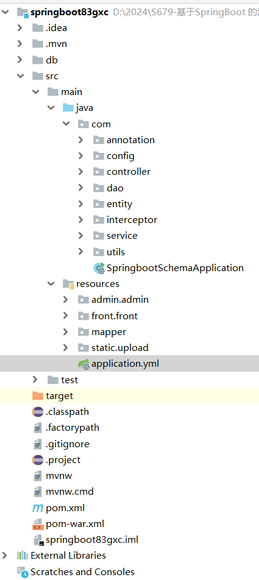Click the mvnw file icon
The width and height of the screenshot is (259, 580).
(38, 476)
